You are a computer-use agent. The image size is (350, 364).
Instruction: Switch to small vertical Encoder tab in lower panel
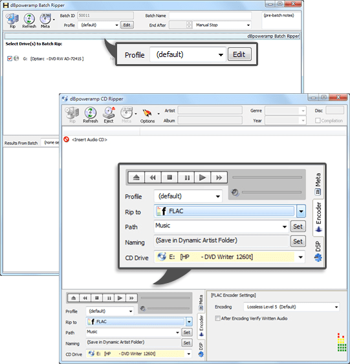pos(201,326)
